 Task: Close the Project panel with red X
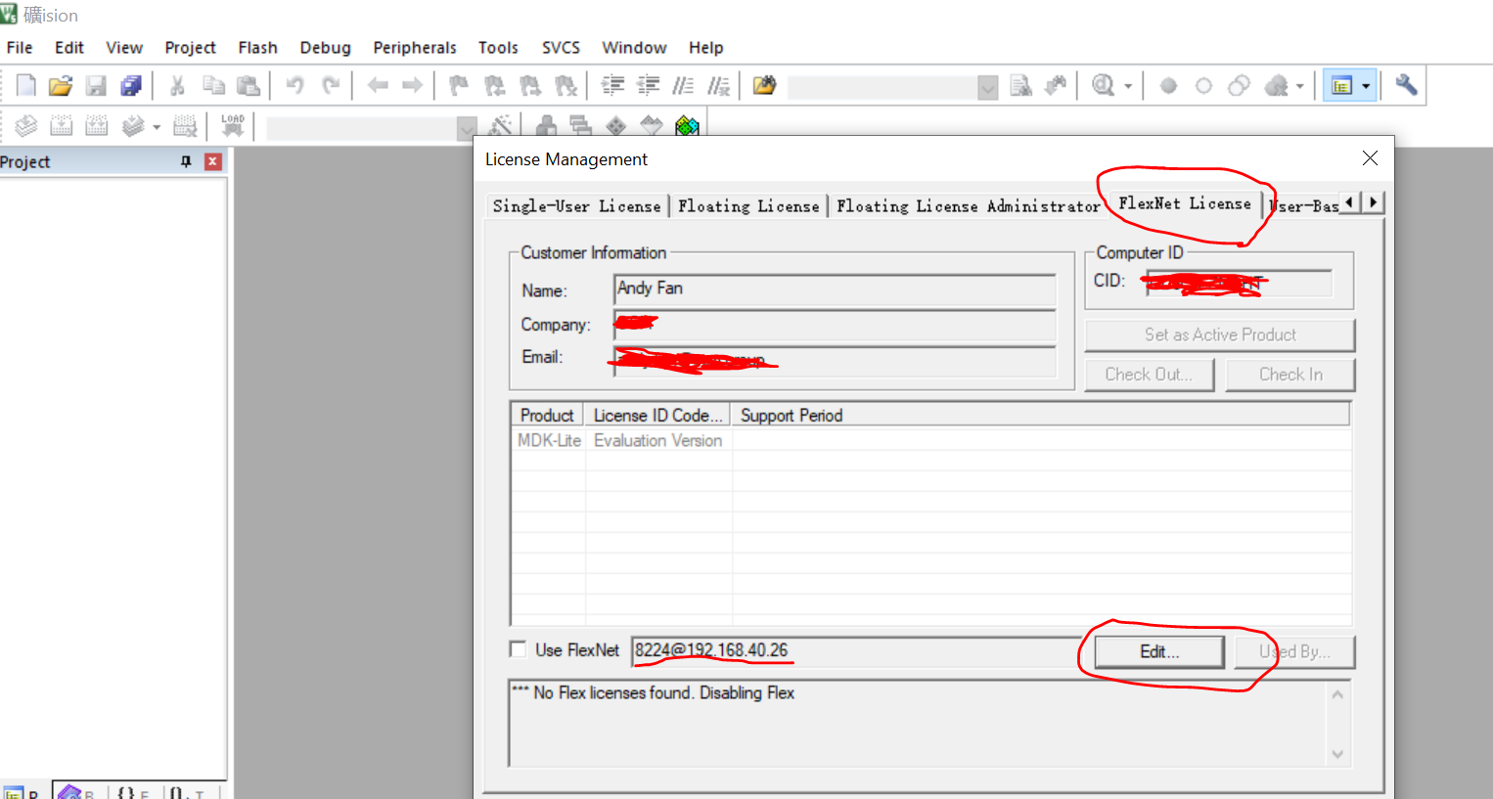(212, 161)
